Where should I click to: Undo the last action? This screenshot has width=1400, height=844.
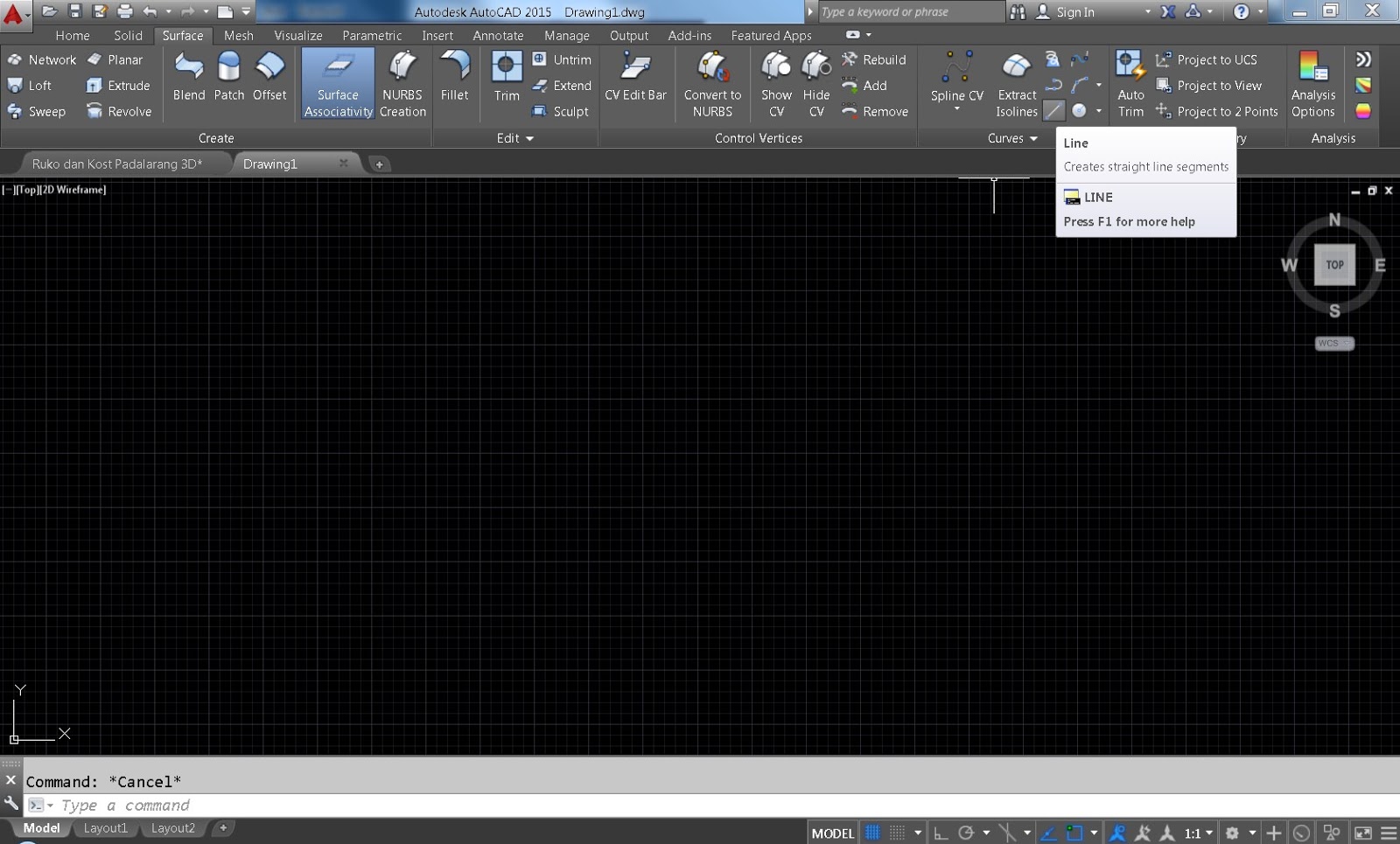tap(150, 11)
